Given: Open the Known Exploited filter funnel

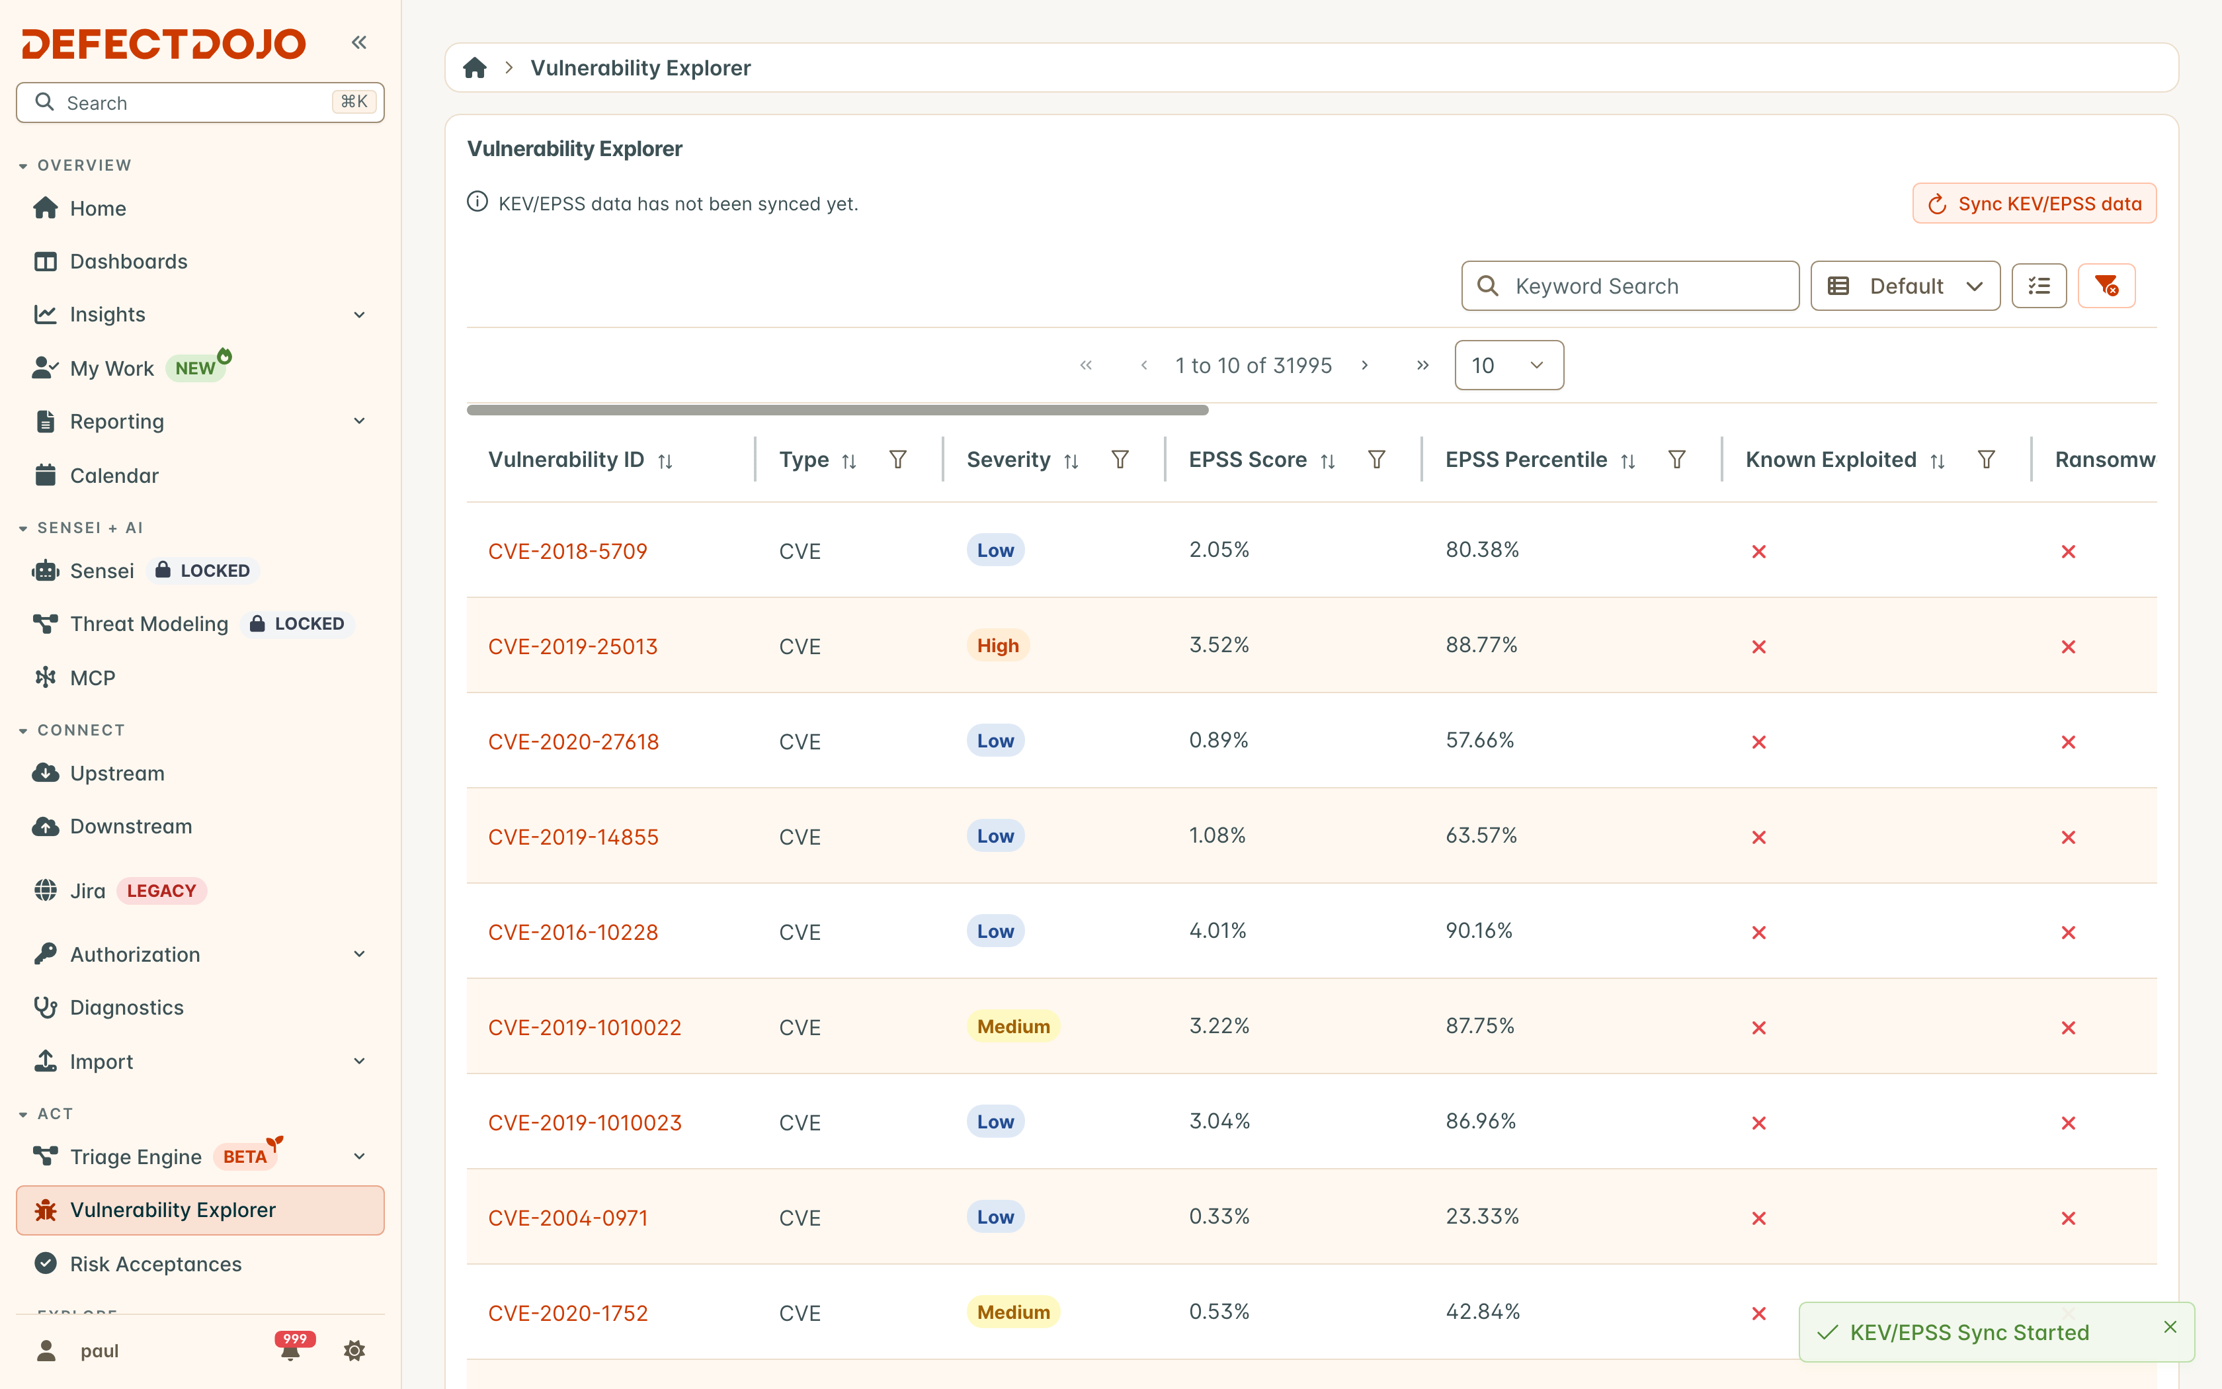Looking at the screenshot, I should [1986, 459].
